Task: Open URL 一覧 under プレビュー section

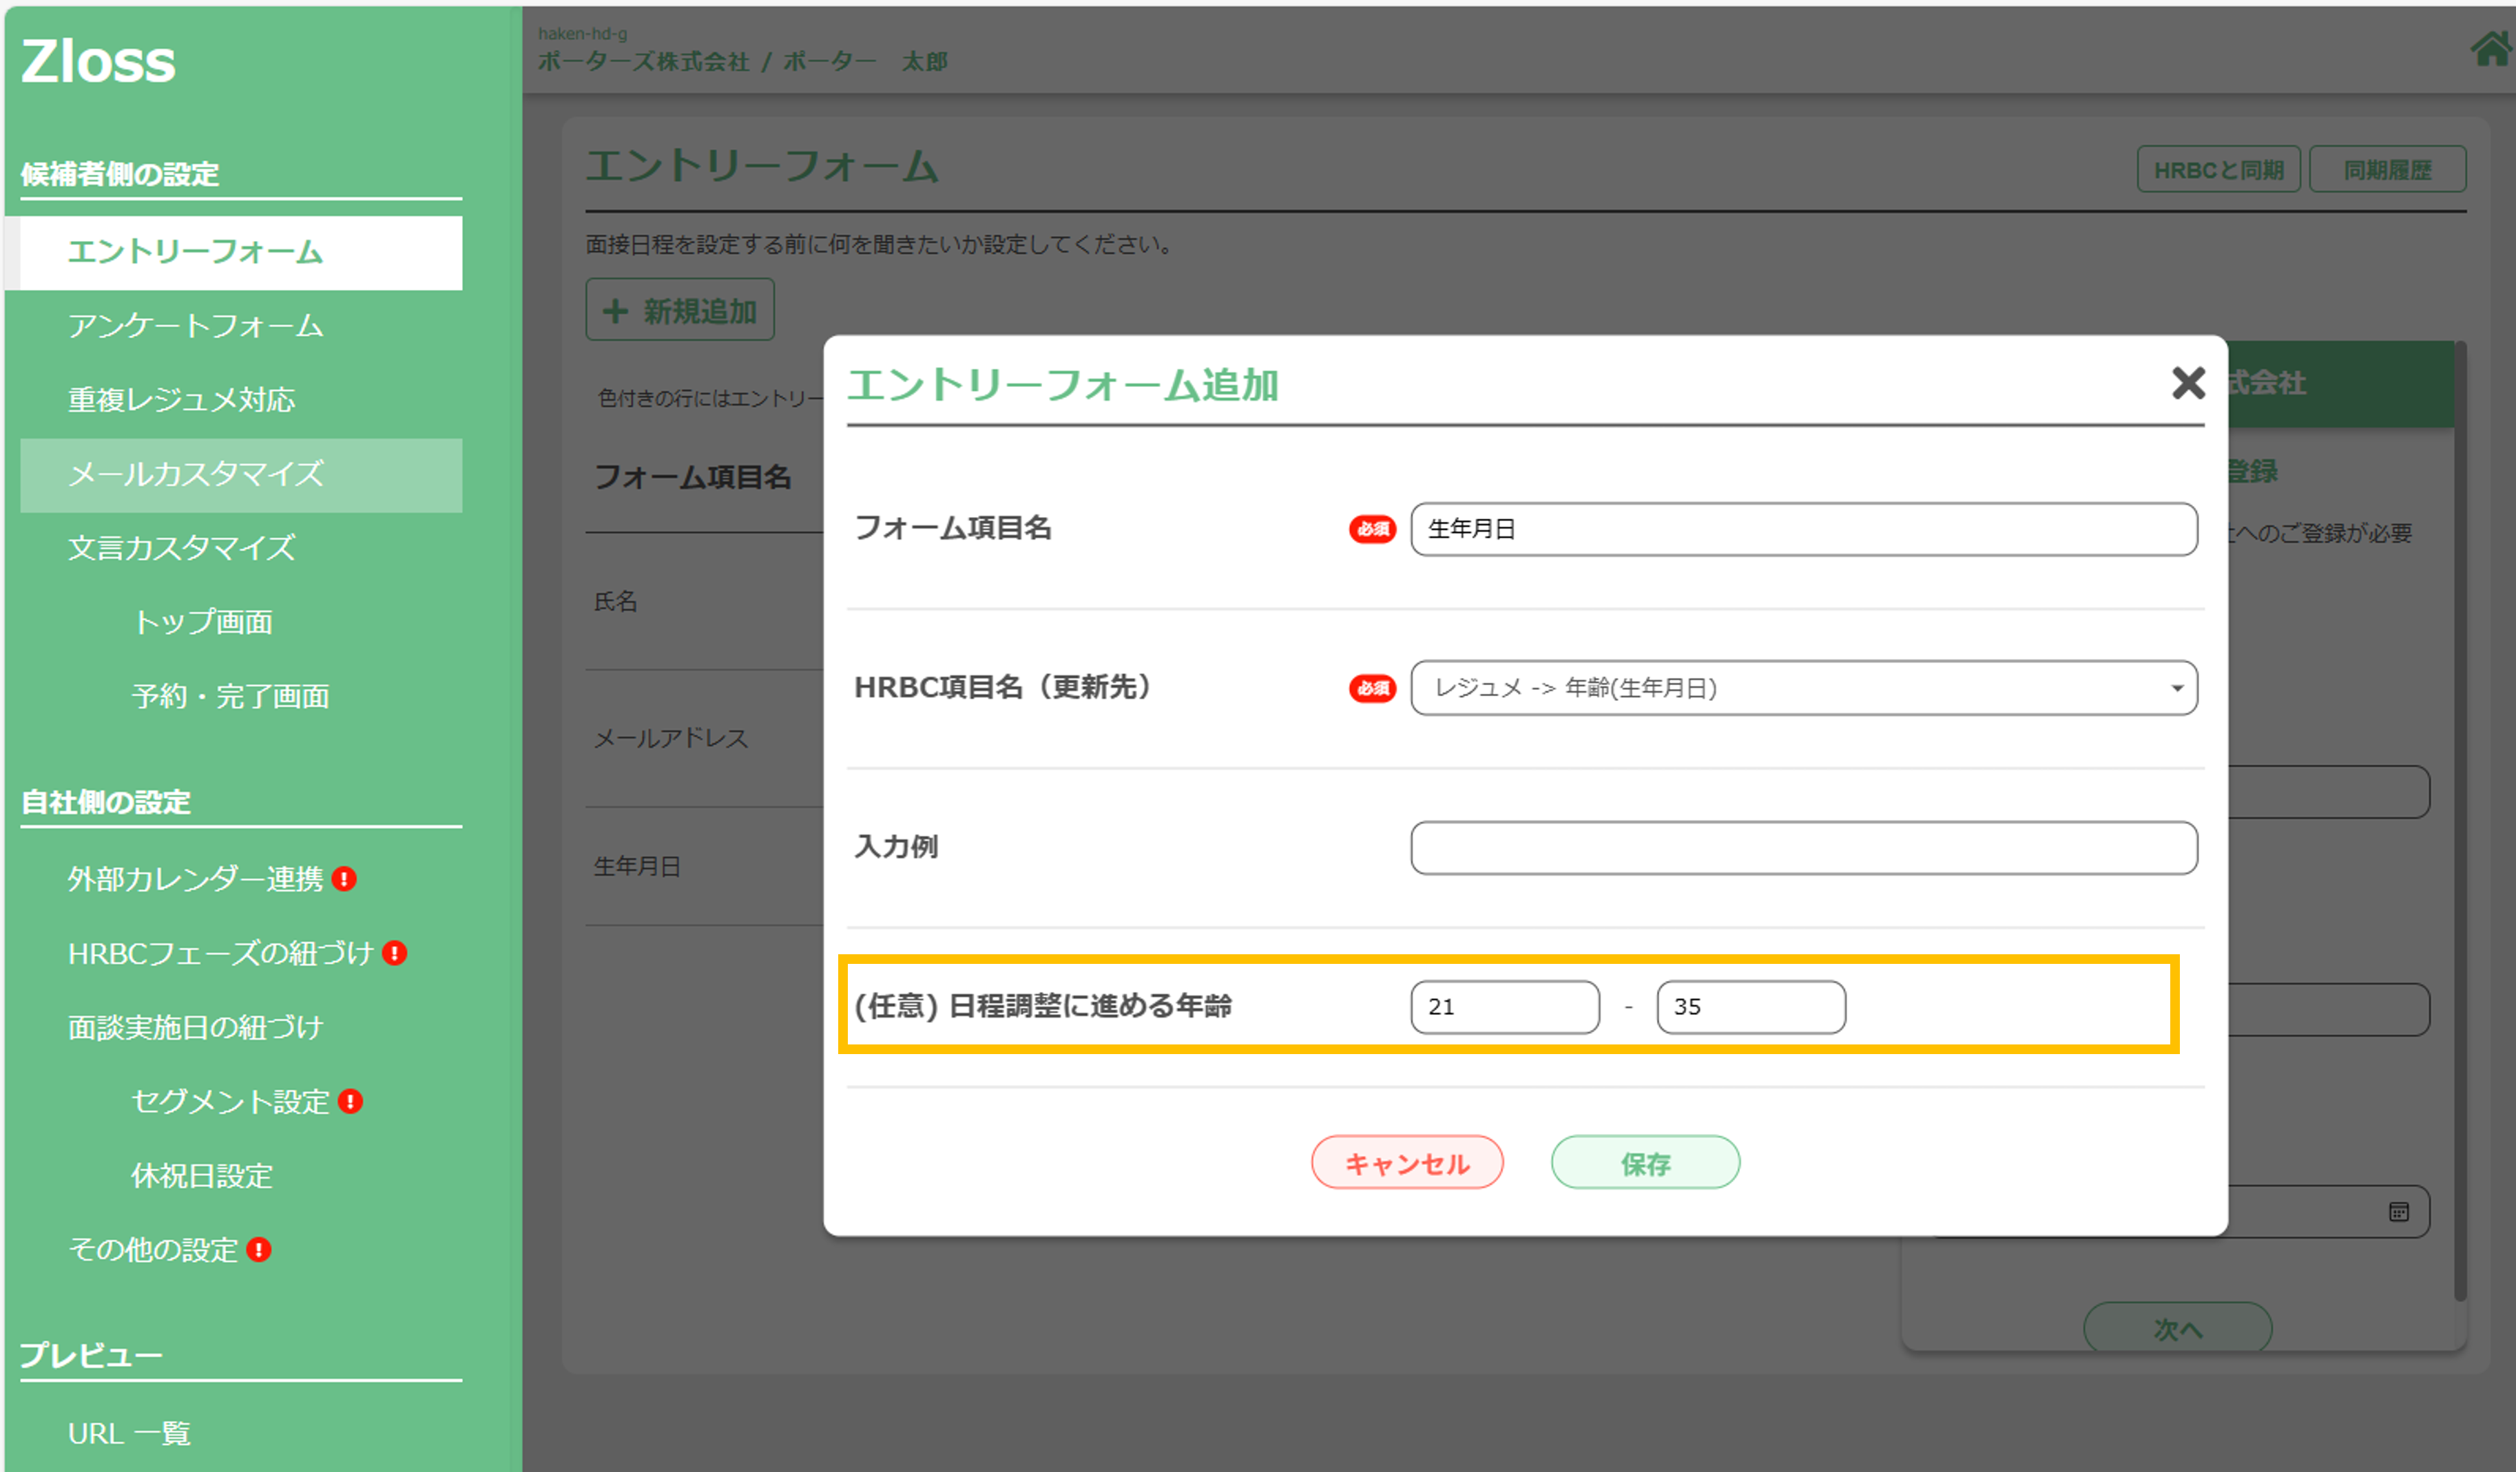Action: point(129,1433)
